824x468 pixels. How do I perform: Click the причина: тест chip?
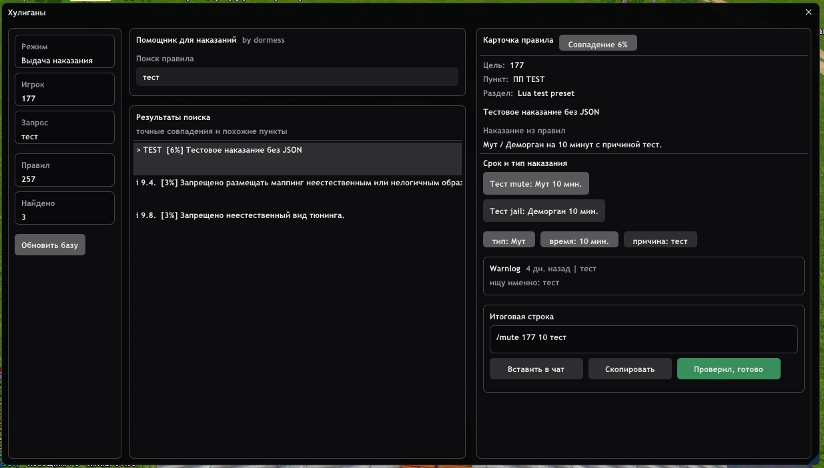pos(661,240)
